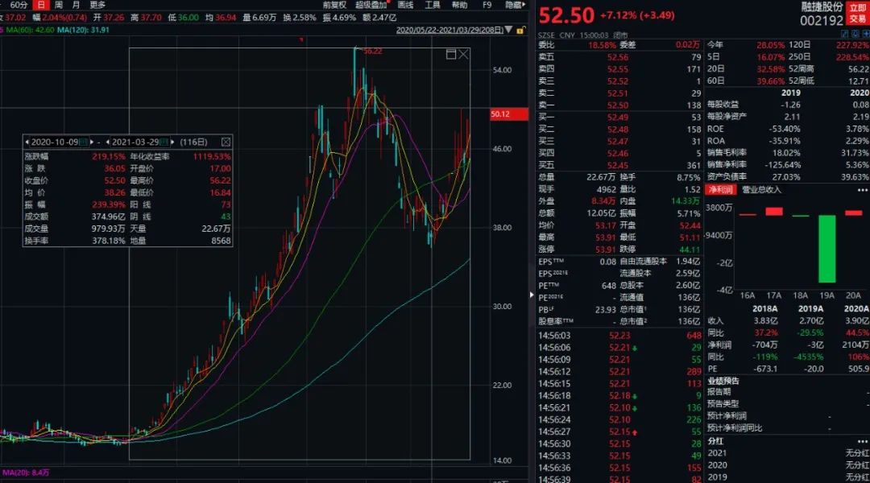Switch the financial chart to 营业总收入

tap(761, 190)
